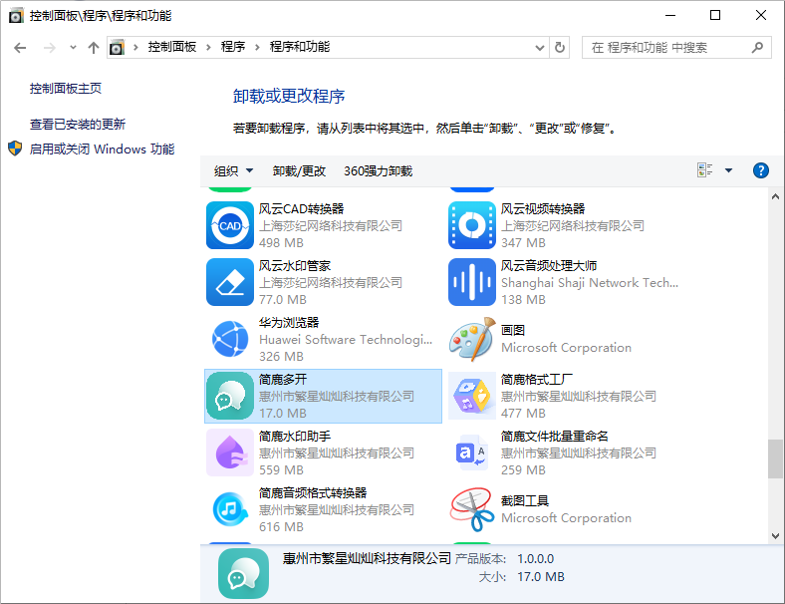Click 卸载/更改 toolbar button
The height and width of the screenshot is (604, 785).
tap(299, 170)
